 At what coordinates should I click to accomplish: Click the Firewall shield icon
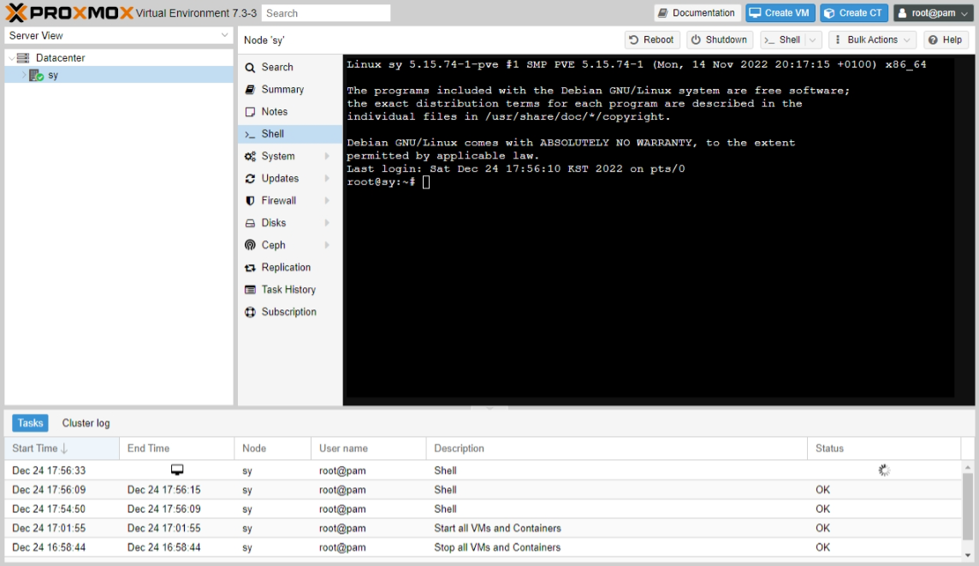250,200
